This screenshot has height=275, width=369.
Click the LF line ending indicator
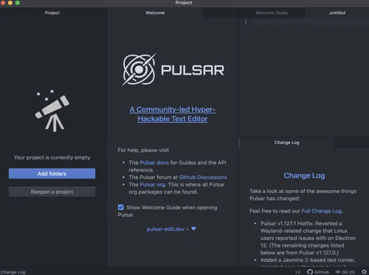click(x=298, y=272)
